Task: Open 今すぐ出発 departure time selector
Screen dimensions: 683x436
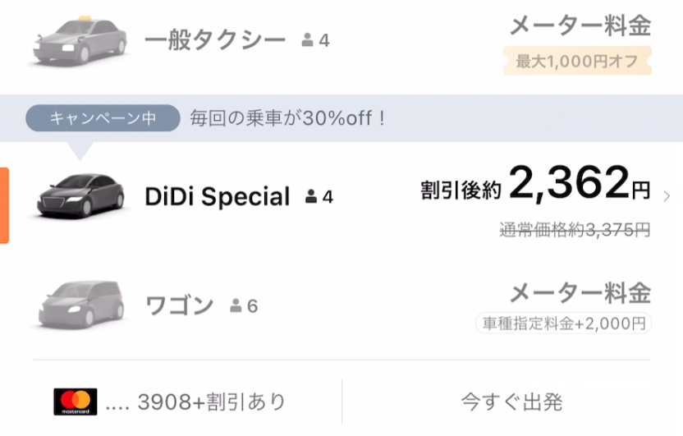Action: [511, 402]
